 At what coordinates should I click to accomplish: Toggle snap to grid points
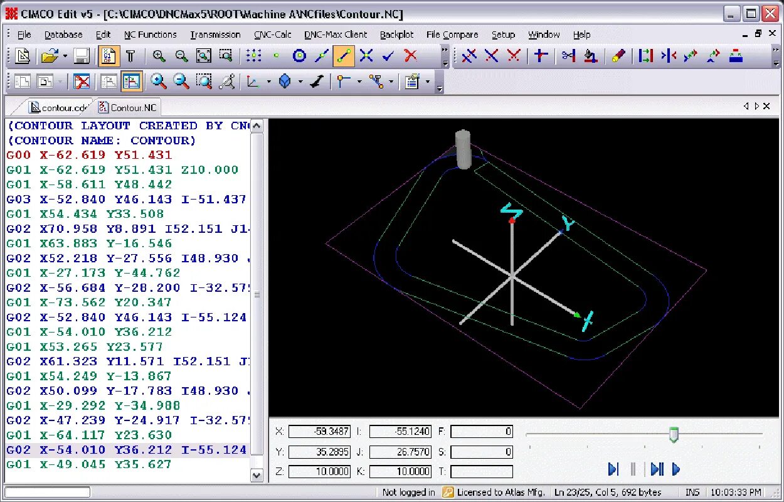253,56
